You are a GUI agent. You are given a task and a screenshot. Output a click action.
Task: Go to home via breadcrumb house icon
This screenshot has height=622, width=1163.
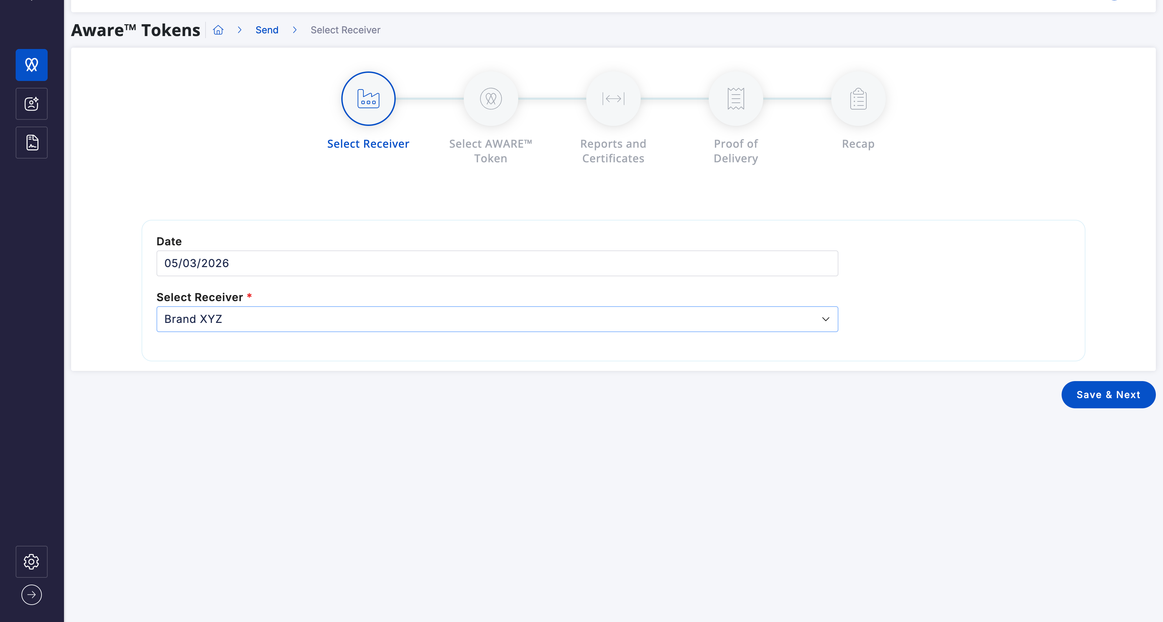(218, 30)
